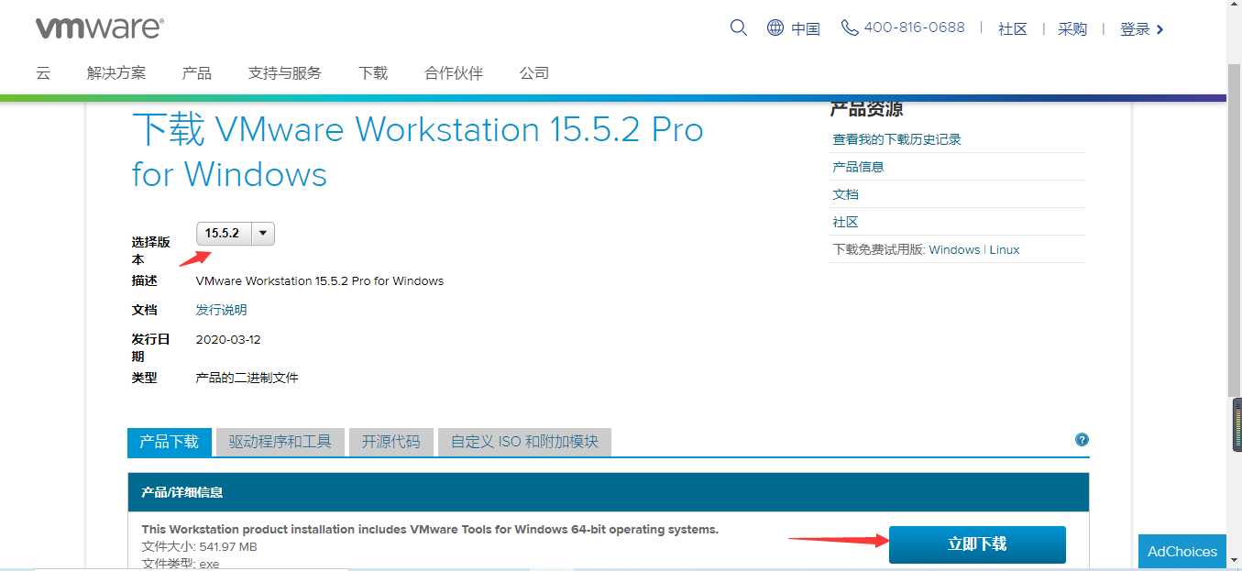Click the globe region icon

(x=775, y=27)
